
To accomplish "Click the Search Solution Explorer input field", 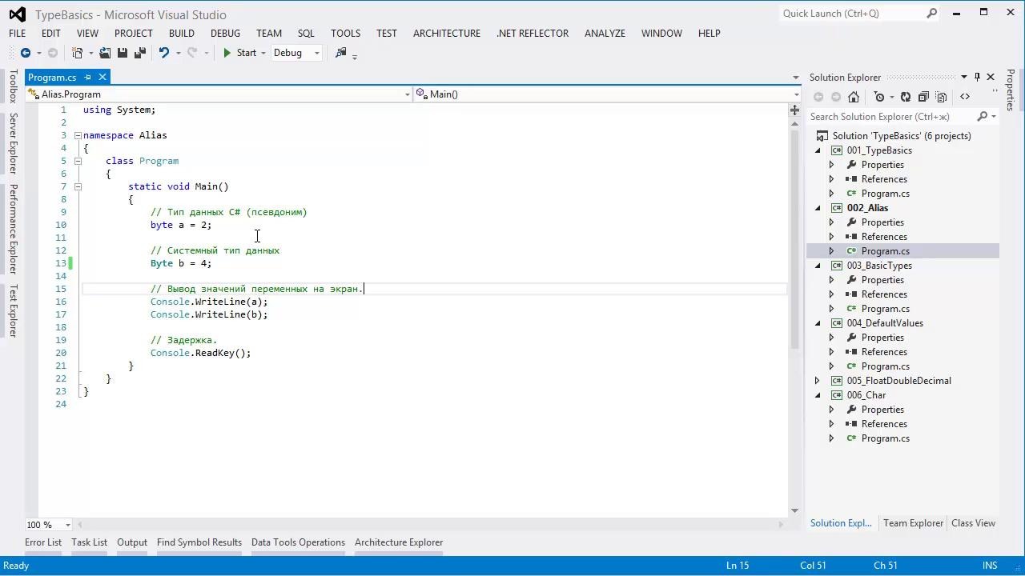I will (x=879, y=116).
